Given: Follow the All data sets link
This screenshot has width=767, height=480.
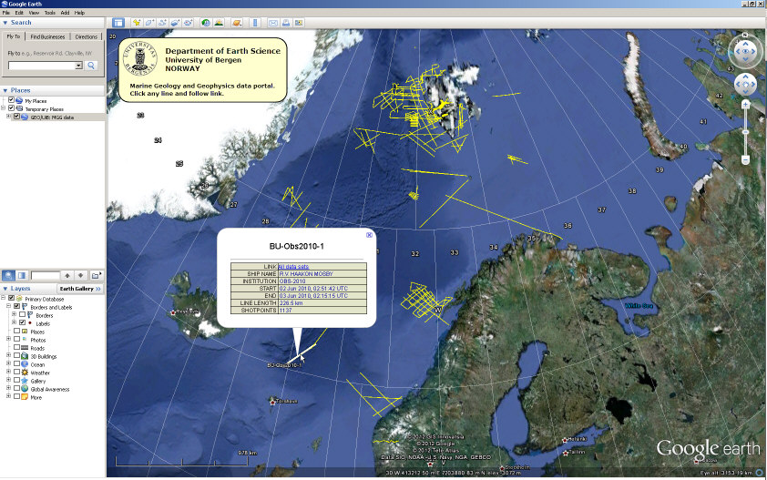Looking at the screenshot, I should pyautogui.click(x=293, y=267).
